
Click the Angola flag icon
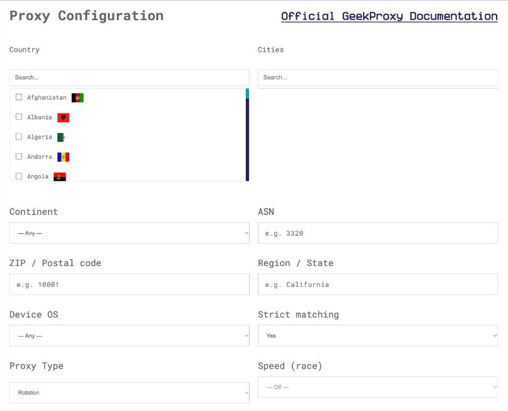(x=60, y=177)
